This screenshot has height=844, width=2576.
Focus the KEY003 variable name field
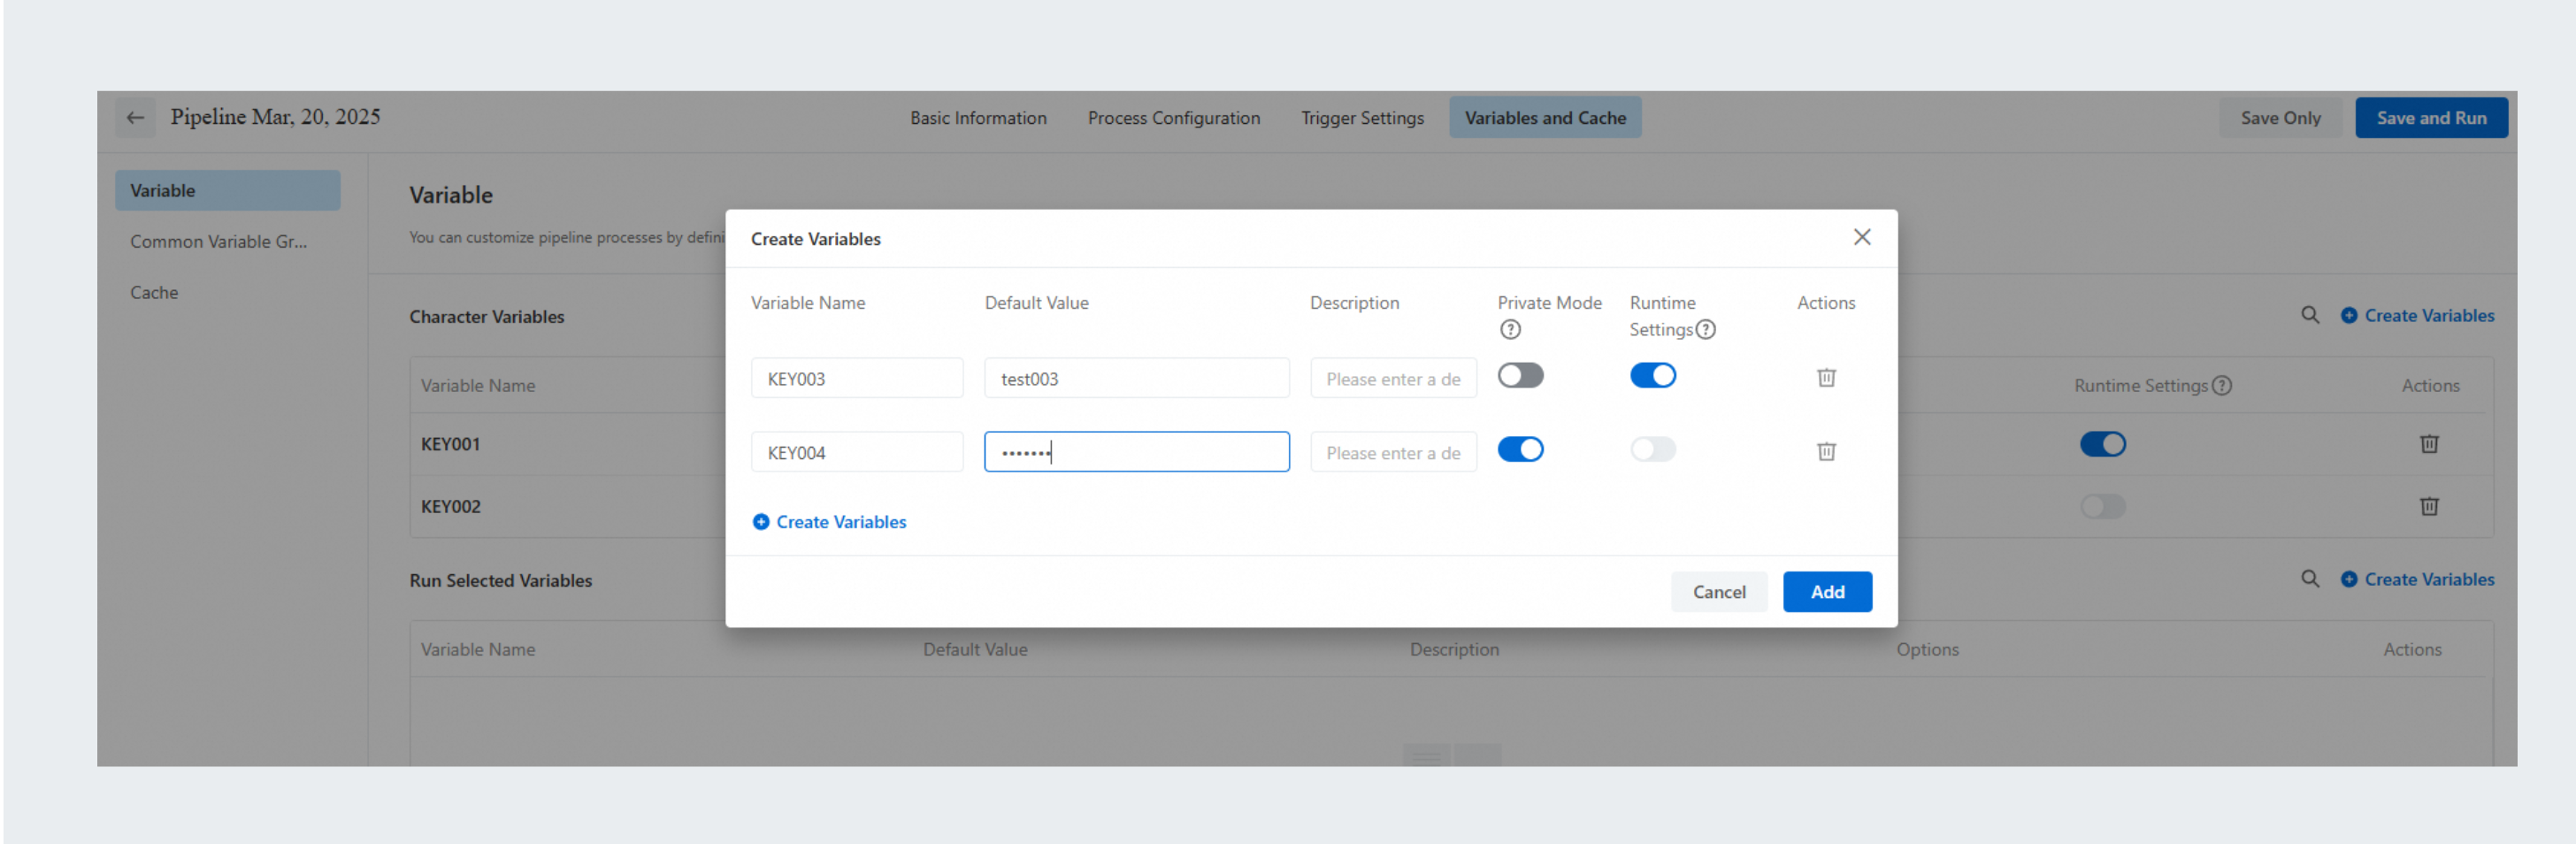(x=857, y=379)
